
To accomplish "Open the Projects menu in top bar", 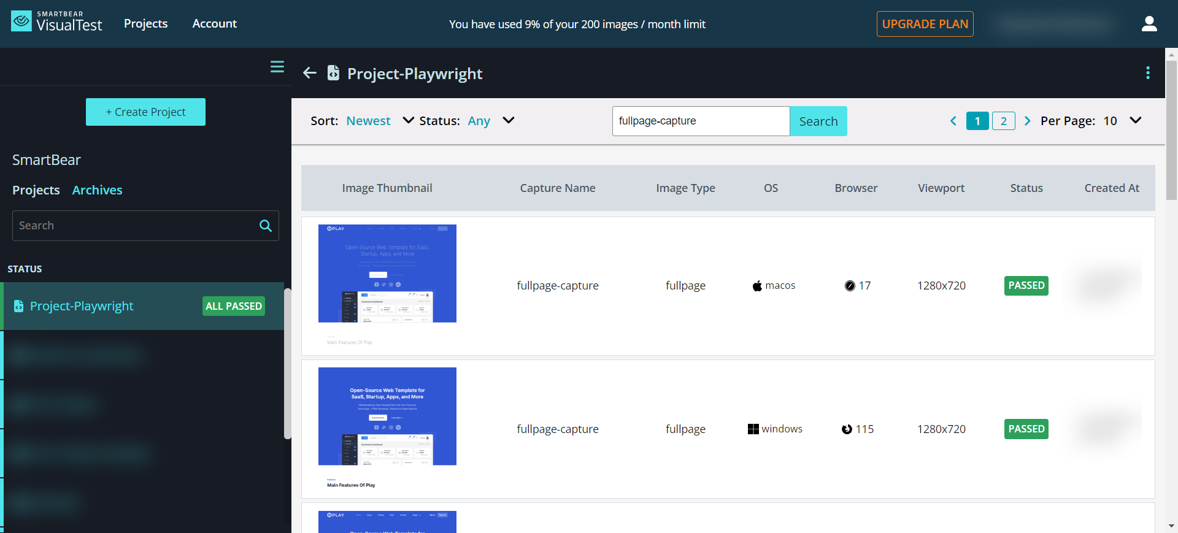I will click(145, 24).
